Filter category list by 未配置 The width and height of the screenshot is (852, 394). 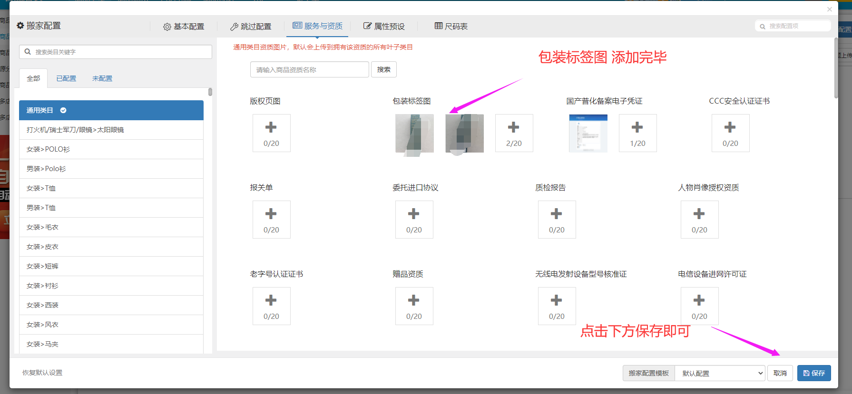(x=102, y=78)
